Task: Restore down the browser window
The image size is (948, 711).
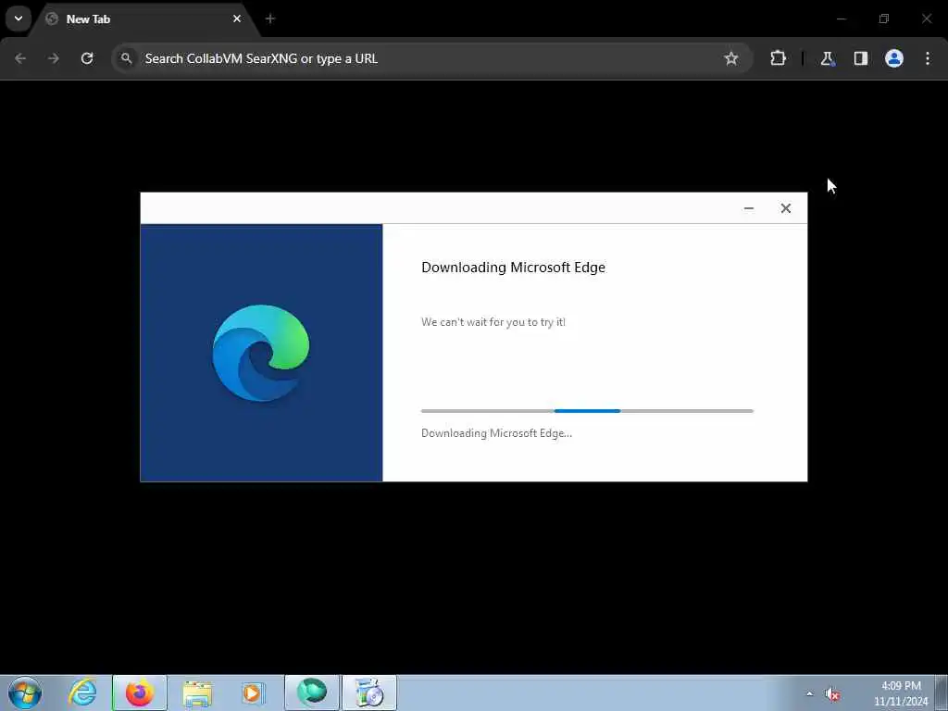Action: click(884, 19)
